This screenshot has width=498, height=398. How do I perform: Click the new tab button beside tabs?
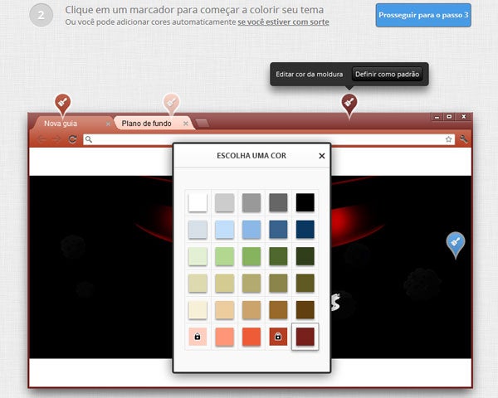tap(203, 124)
